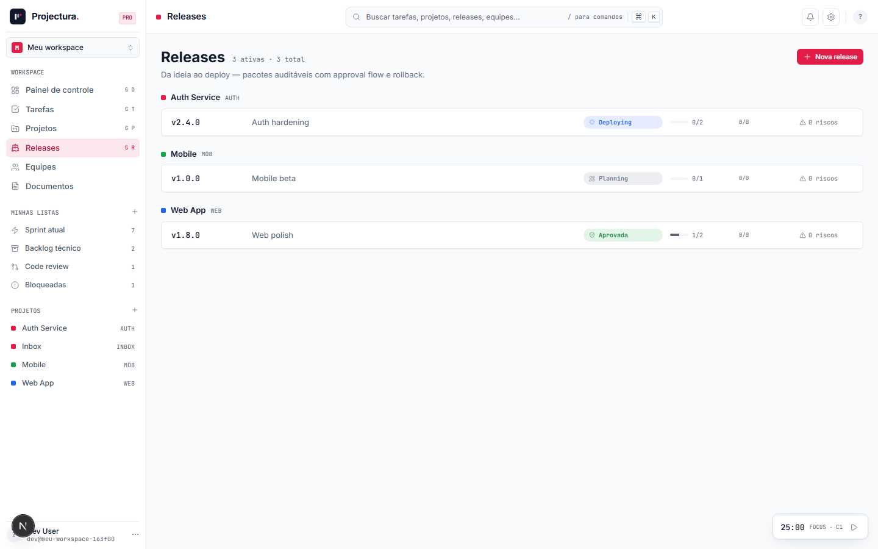Click the Code review branch icon
878x549 pixels.
click(x=15, y=267)
